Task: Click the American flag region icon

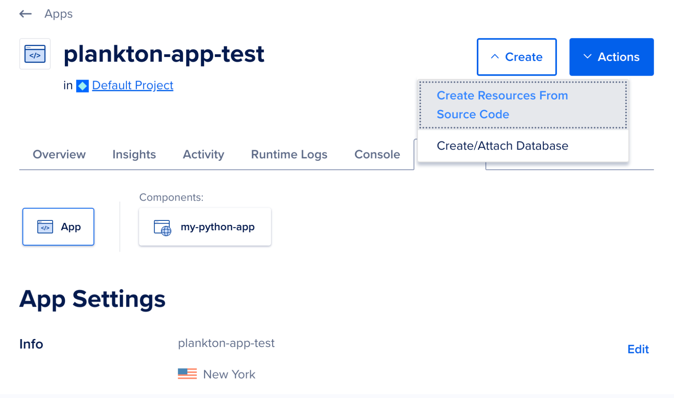Action: [188, 374]
